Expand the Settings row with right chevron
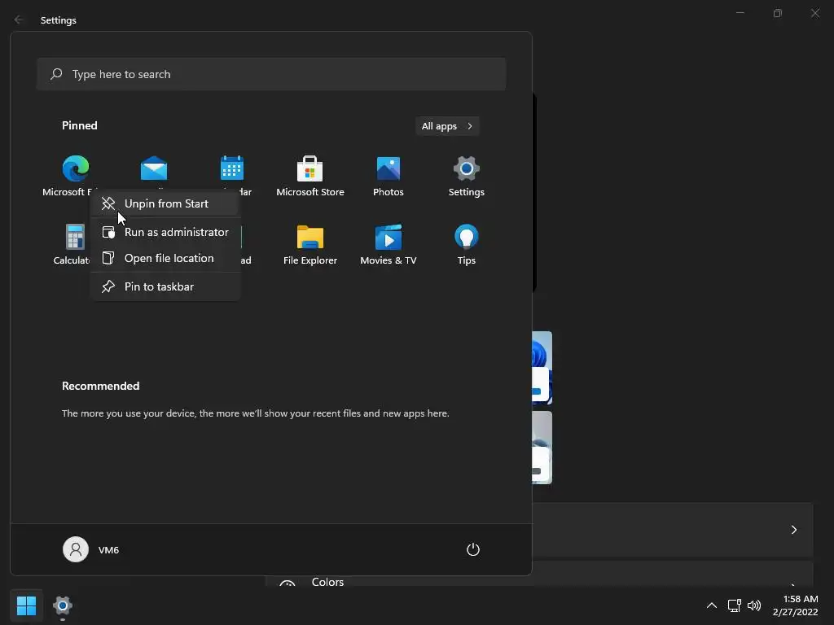Screen dimensions: 834x625 pos(793,530)
